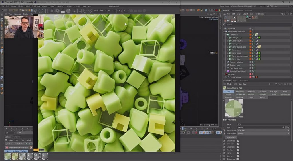This screenshot has width=293, height=161.
Task: Click the clay mode sphere icon
Action: pos(68,11)
